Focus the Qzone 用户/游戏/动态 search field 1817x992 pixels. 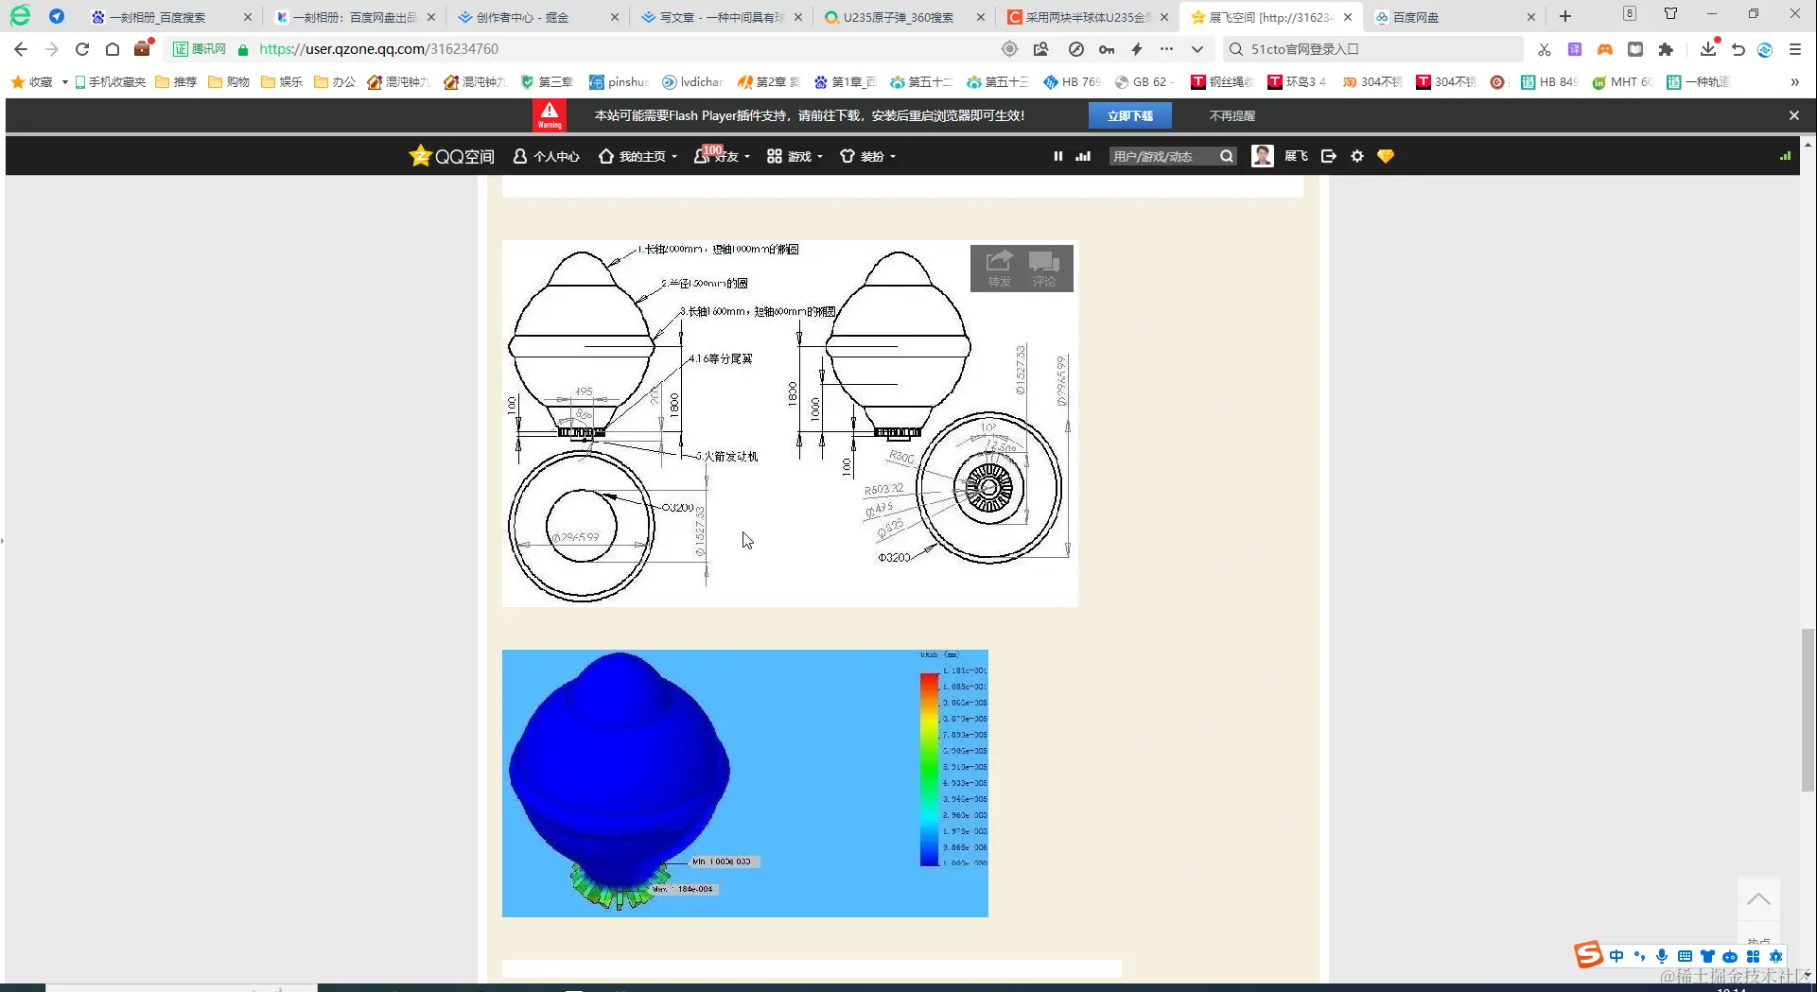coord(1163,156)
